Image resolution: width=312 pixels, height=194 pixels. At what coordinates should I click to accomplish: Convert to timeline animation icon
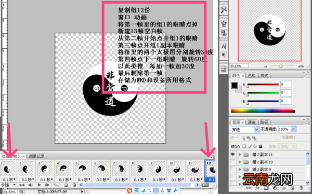click(205, 185)
